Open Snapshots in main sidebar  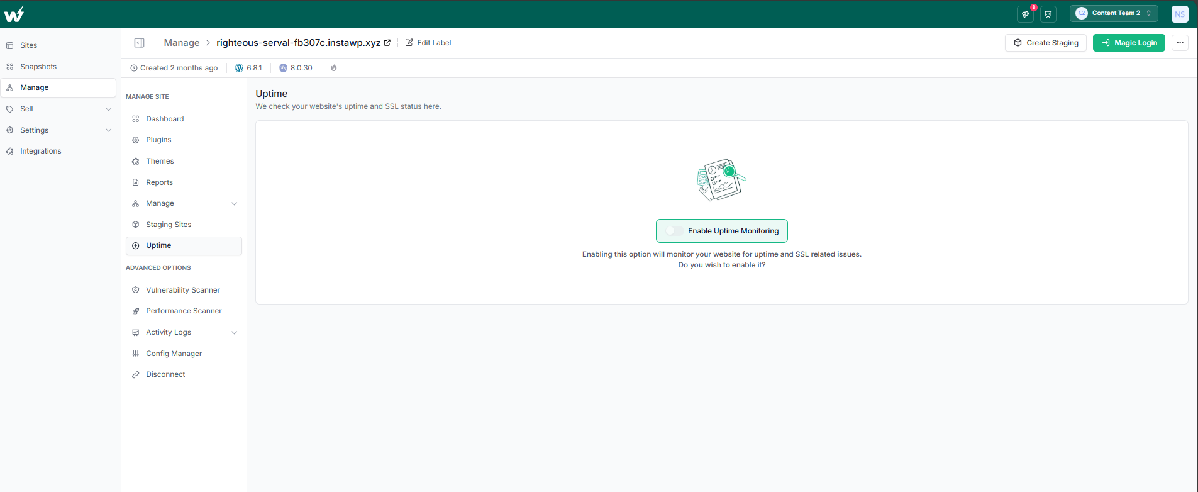[58, 67]
